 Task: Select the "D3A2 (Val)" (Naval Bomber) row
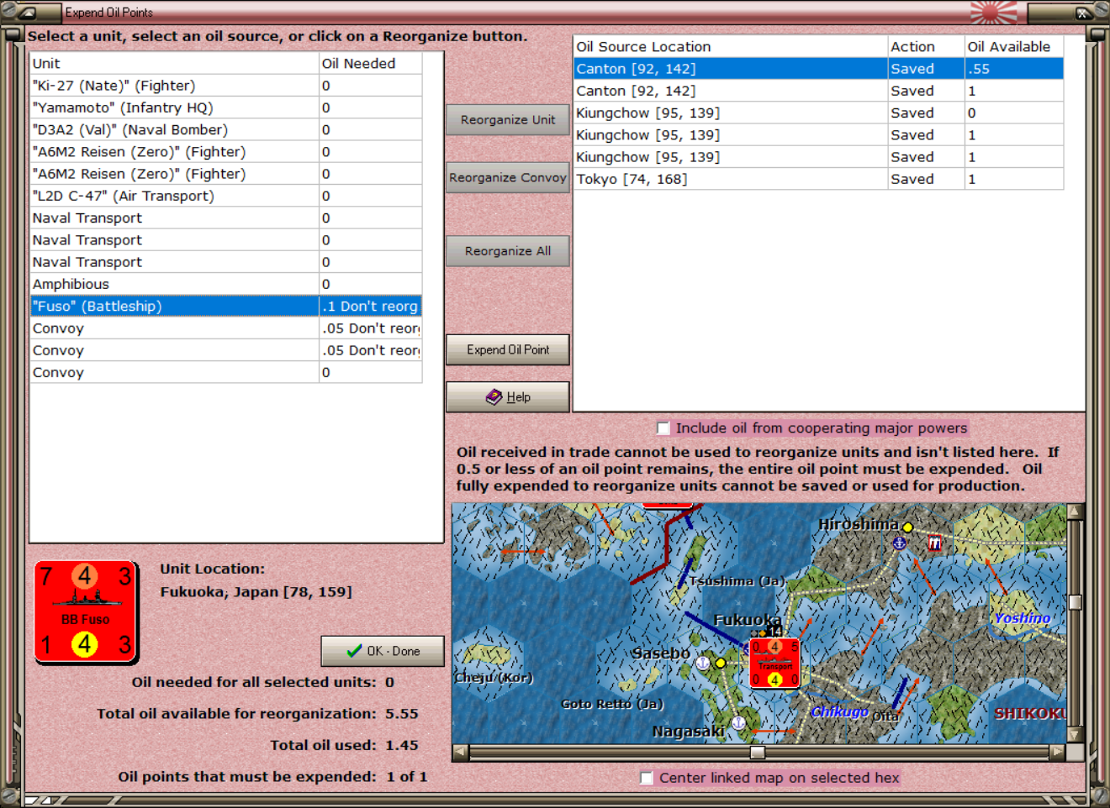225,130
